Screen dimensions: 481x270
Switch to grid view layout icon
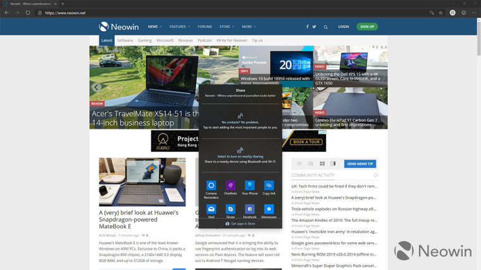pos(322,163)
